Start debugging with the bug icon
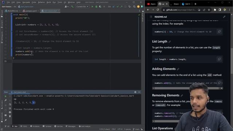Viewport: 233px width, 131px height. [96, 7]
